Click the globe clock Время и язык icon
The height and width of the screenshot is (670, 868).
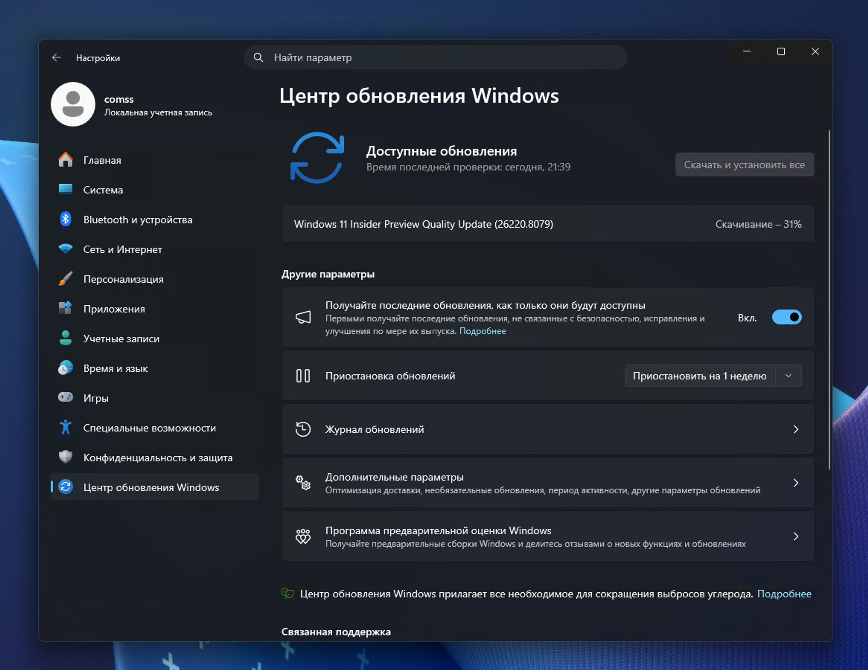[x=66, y=368]
